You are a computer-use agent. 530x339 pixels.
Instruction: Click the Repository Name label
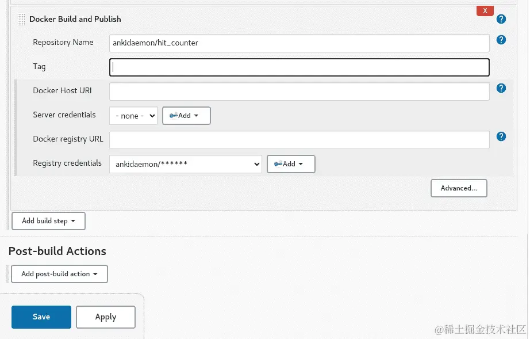point(63,42)
